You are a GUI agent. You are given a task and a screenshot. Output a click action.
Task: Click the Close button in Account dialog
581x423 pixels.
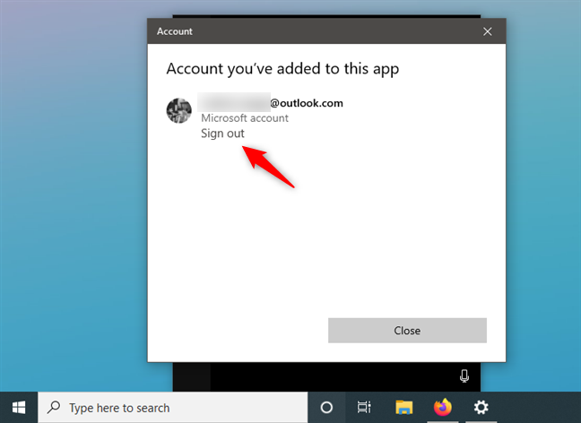[x=407, y=331]
